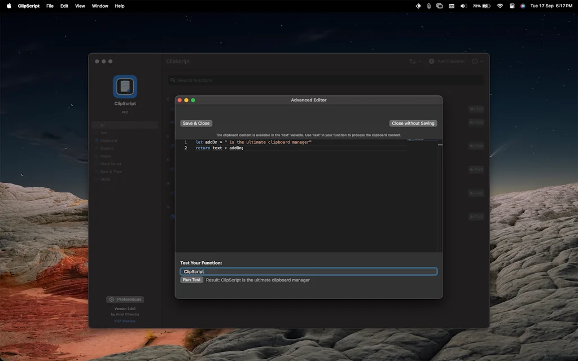Image resolution: width=578 pixels, height=361 pixels.
Task: Click the Save & Close button
Action: [196, 123]
